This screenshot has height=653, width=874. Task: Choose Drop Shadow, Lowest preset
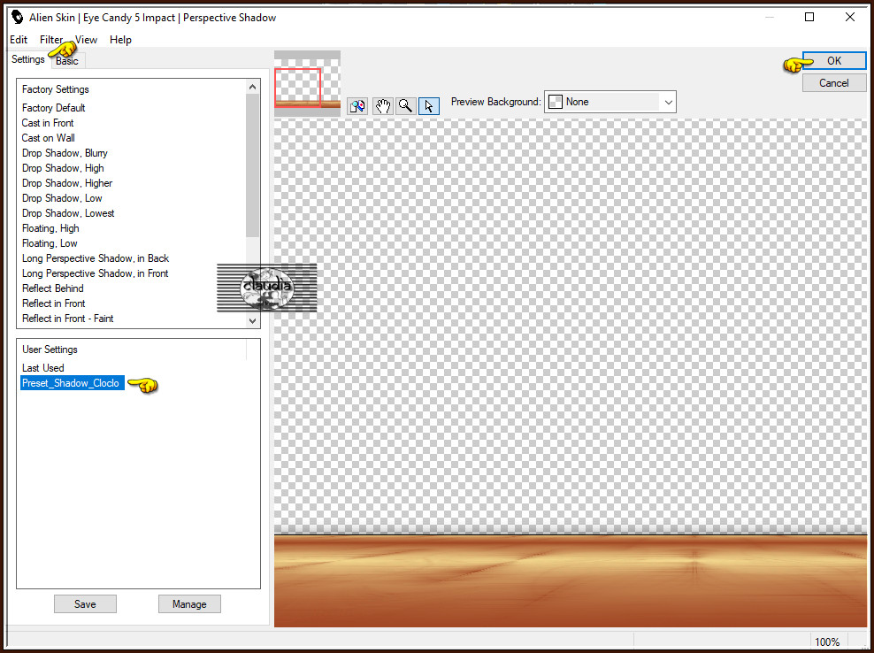point(68,213)
